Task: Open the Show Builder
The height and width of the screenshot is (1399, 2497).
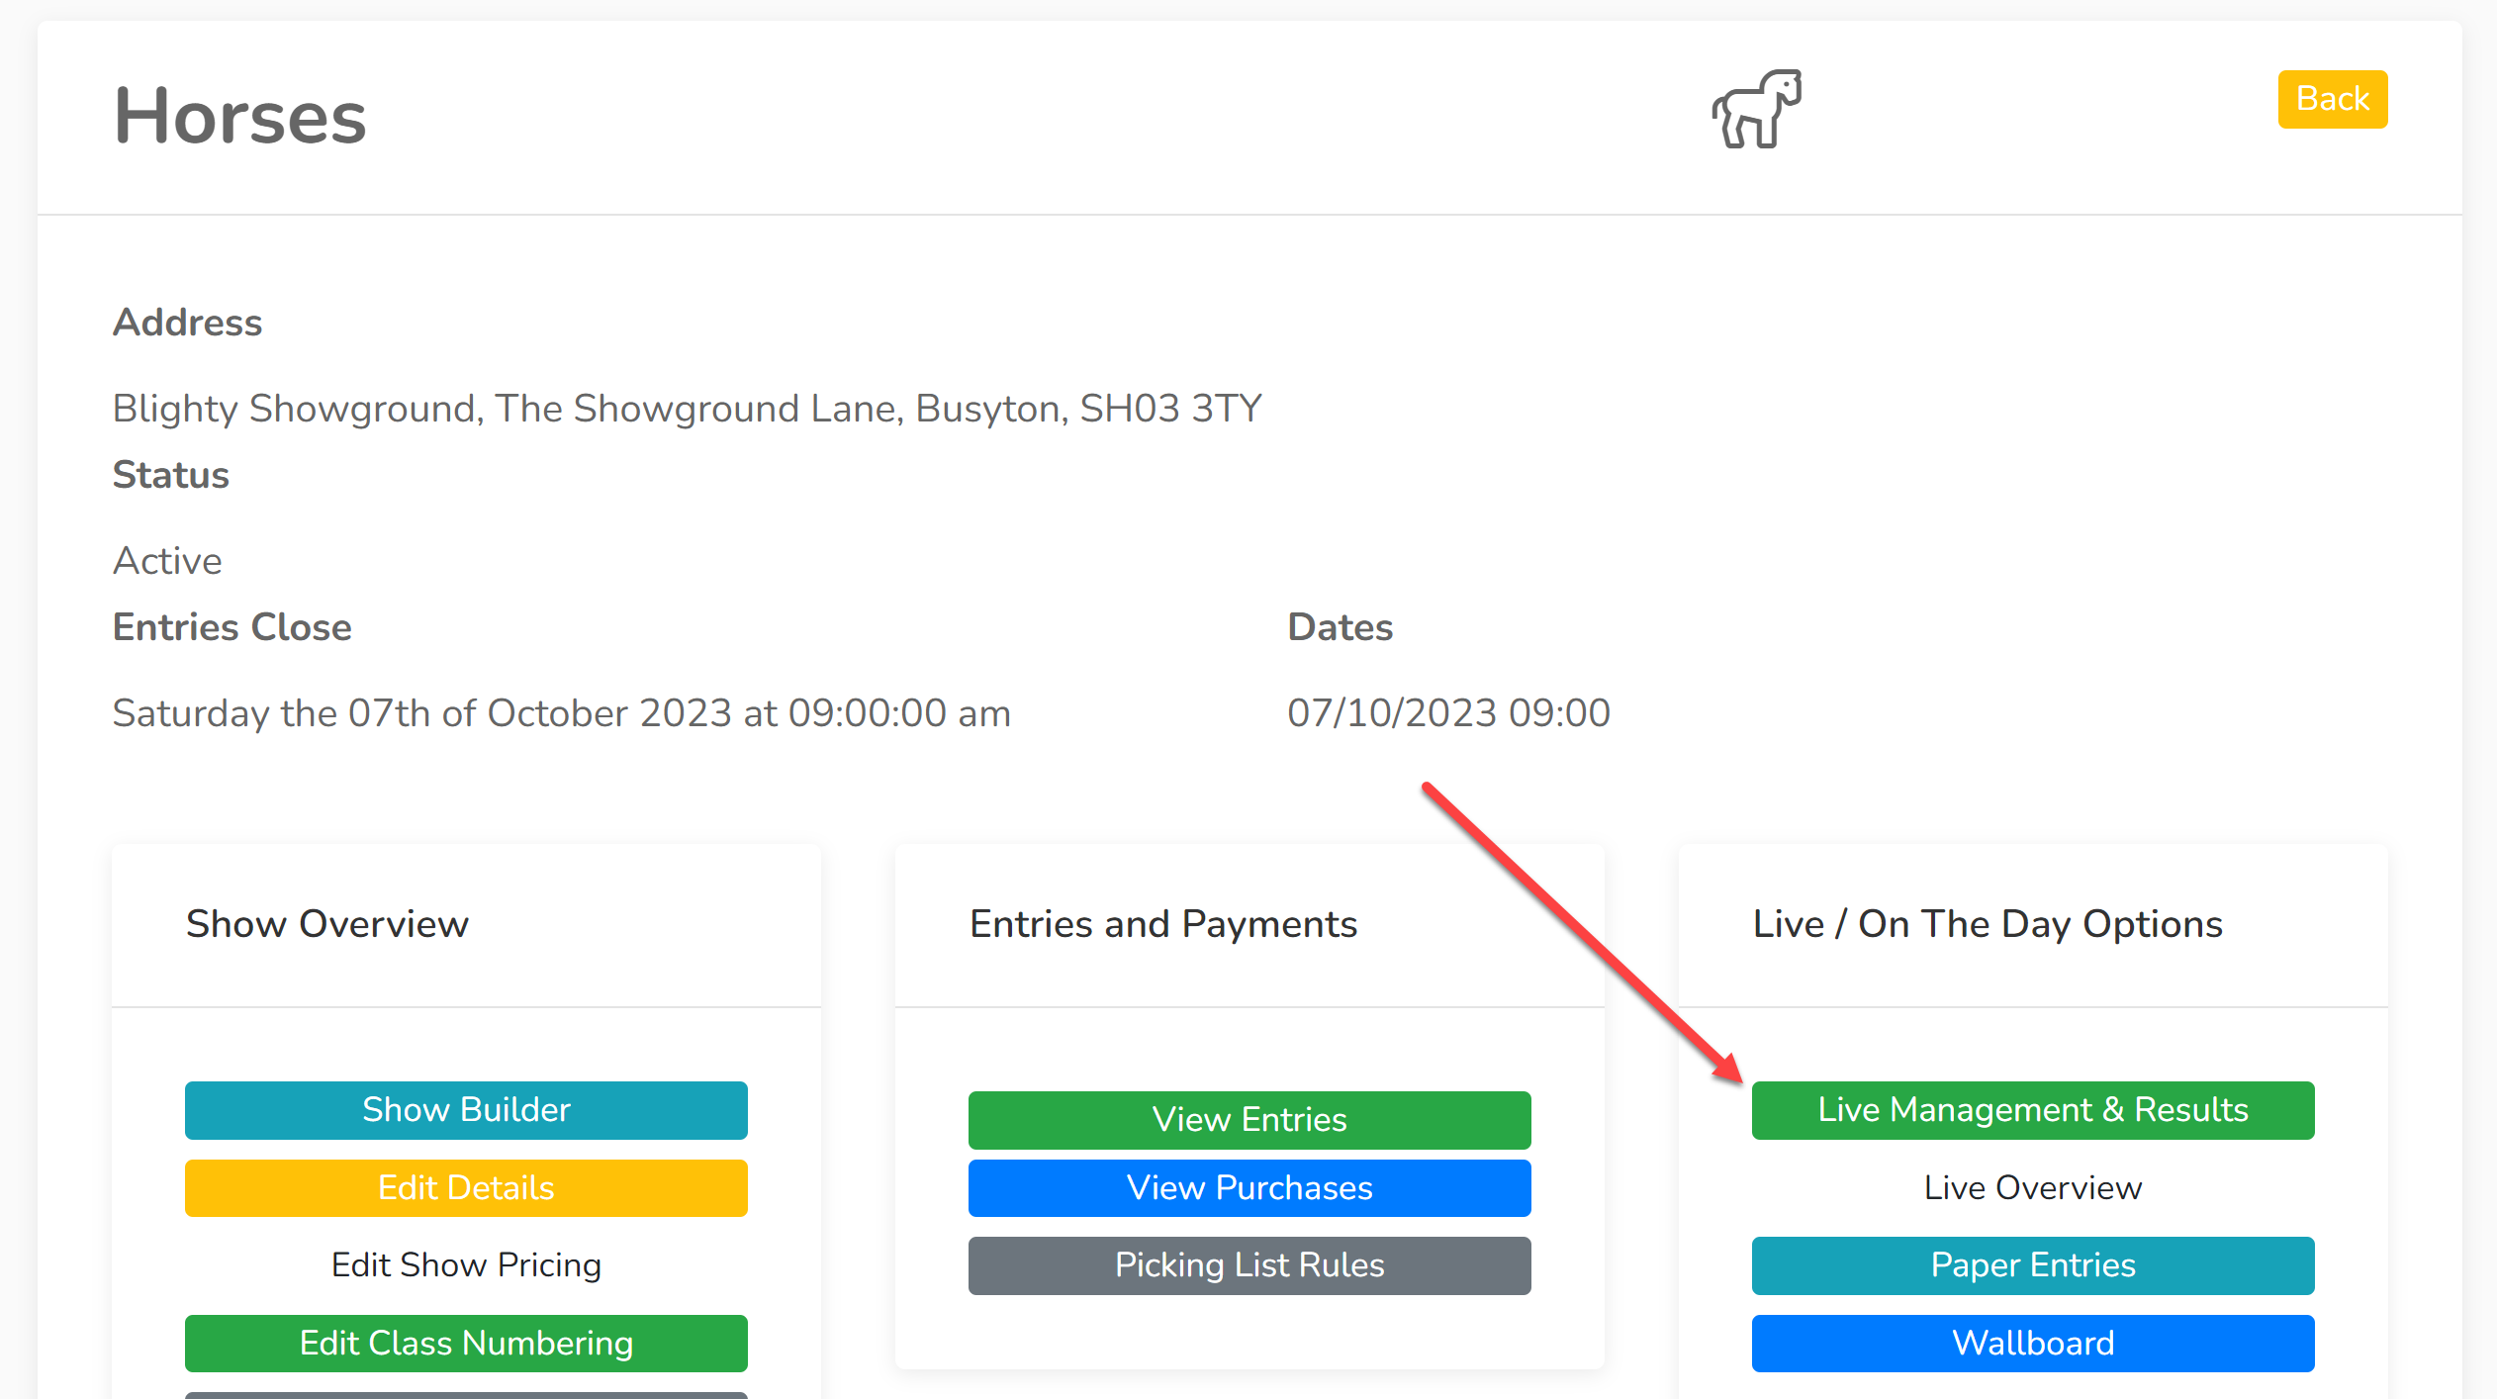Action: tap(466, 1110)
